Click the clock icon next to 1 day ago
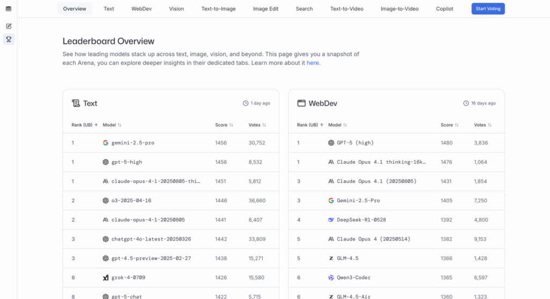The height and width of the screenshot is (299, 550). tap(245, 103)
